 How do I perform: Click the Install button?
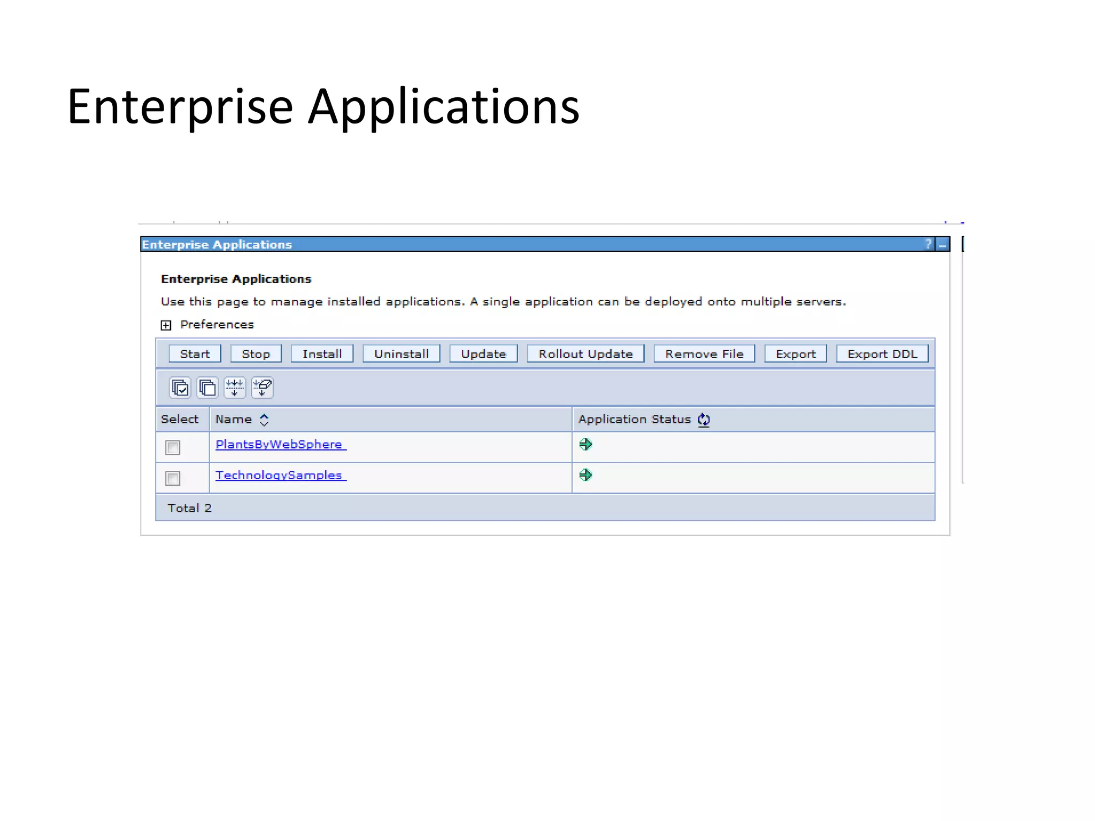click(322, 354)
